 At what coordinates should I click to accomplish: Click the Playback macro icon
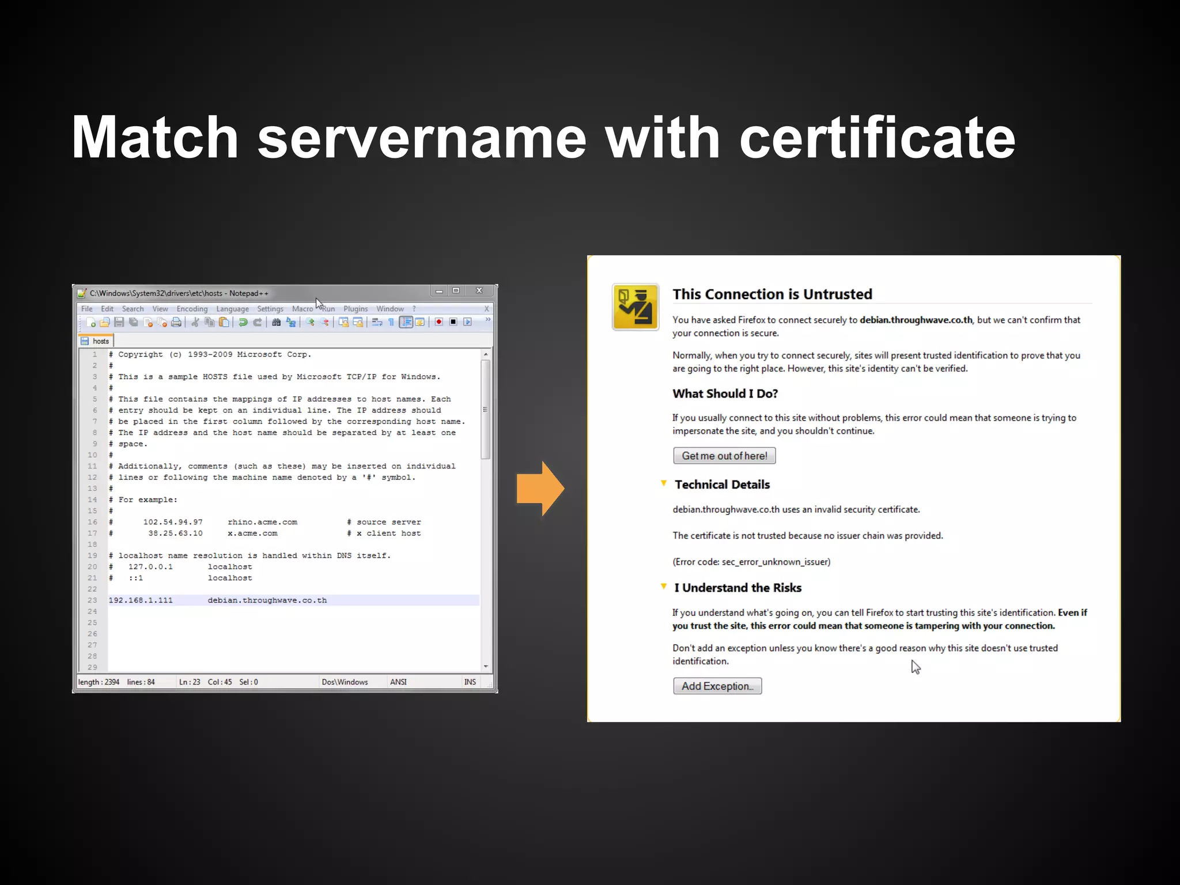tap(468, 322)
